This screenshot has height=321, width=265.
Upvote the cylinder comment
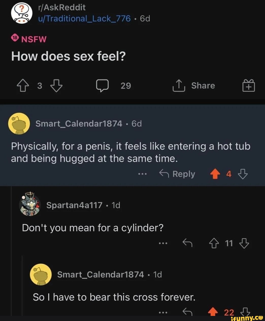click(214, 243)
